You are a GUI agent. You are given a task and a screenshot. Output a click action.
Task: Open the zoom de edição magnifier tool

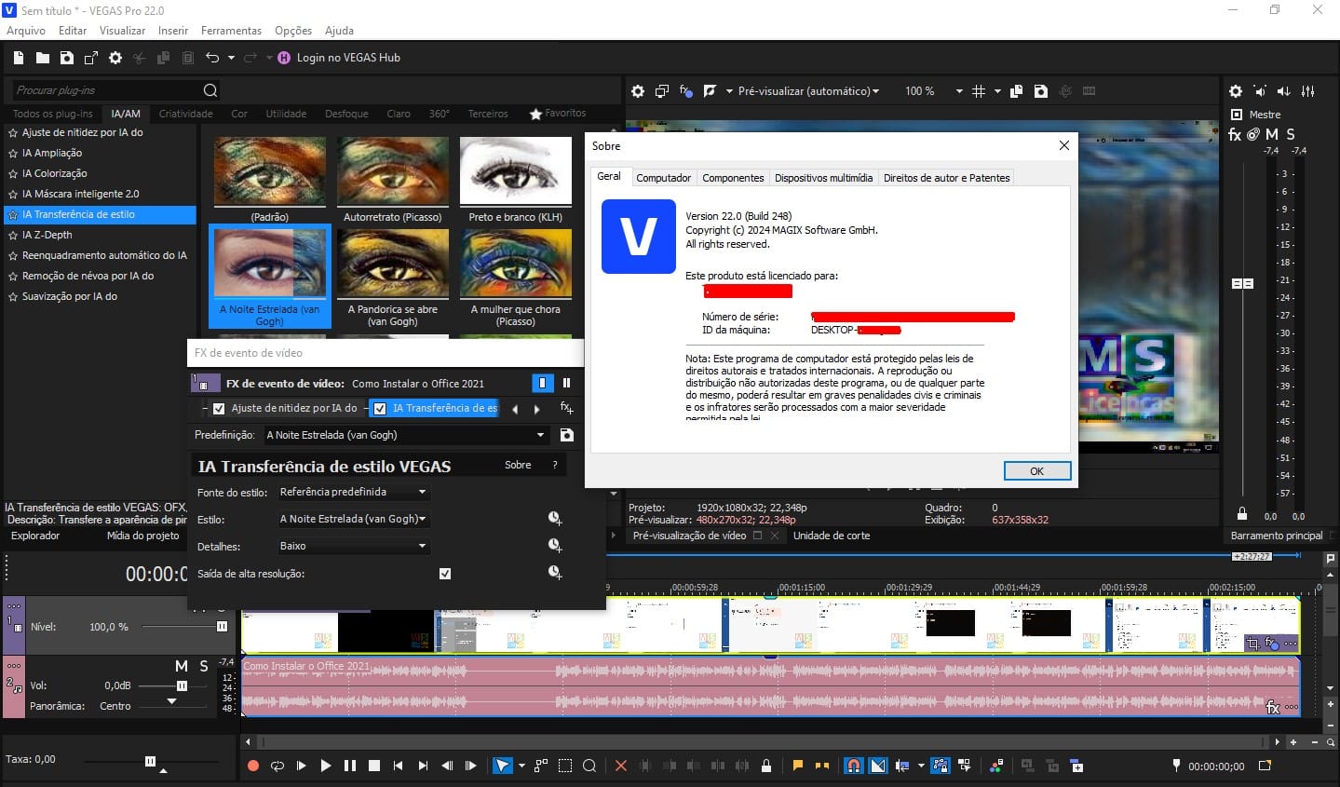click(x=589, y=766)
